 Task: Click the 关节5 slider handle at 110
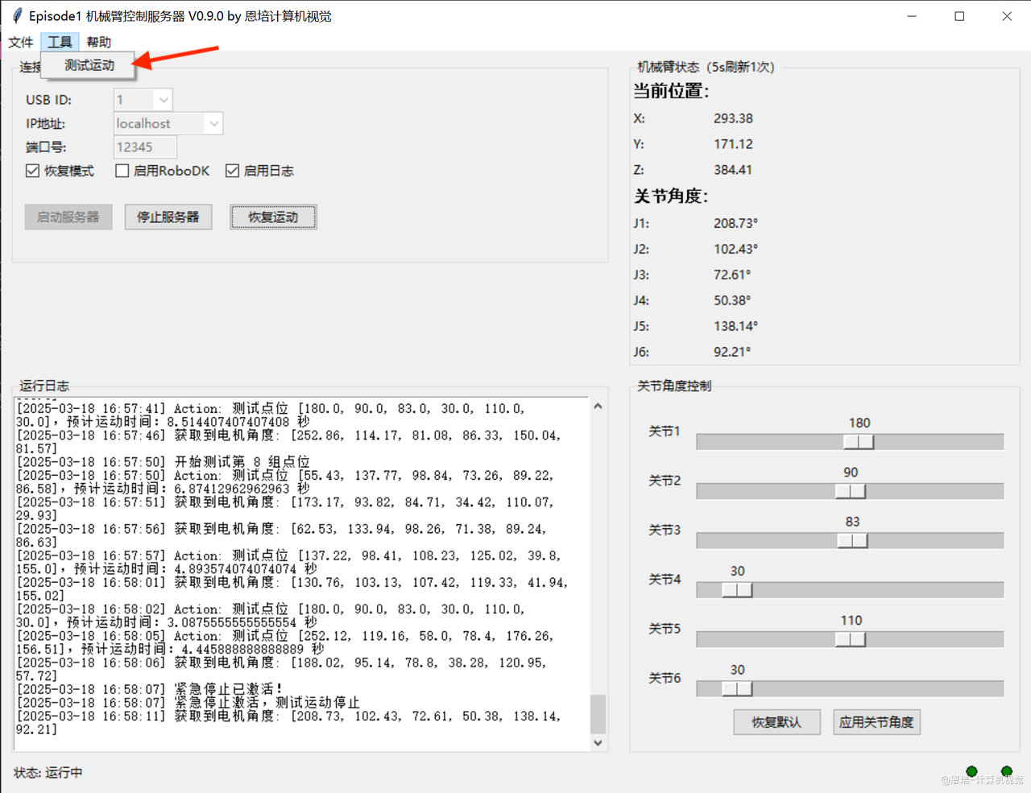coord(851,639)
